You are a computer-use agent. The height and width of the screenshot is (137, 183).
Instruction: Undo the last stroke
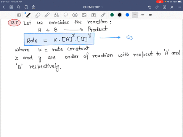[149, 7]
